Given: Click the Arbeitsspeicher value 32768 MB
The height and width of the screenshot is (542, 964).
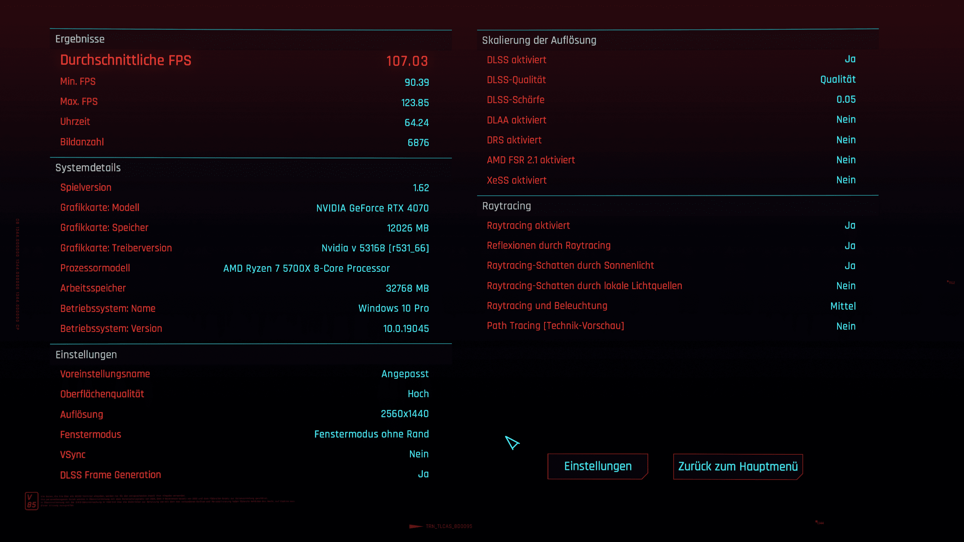Looking at the screenshot, I should point(407,288).
